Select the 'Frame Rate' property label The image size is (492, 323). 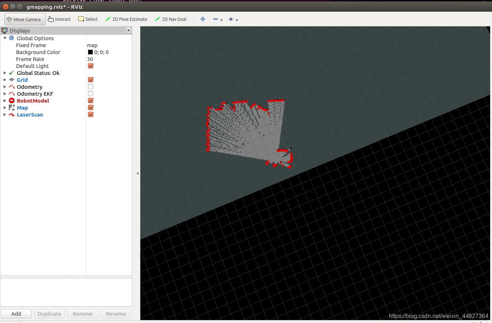pyautogui.click(x=30, y=59)
